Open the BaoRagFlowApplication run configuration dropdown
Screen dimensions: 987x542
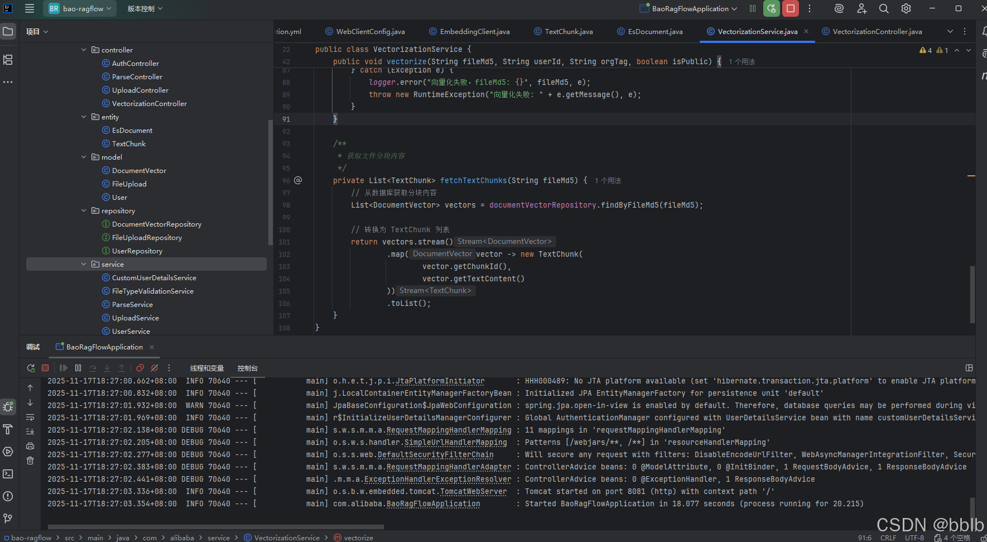click(x=689, y=8)
